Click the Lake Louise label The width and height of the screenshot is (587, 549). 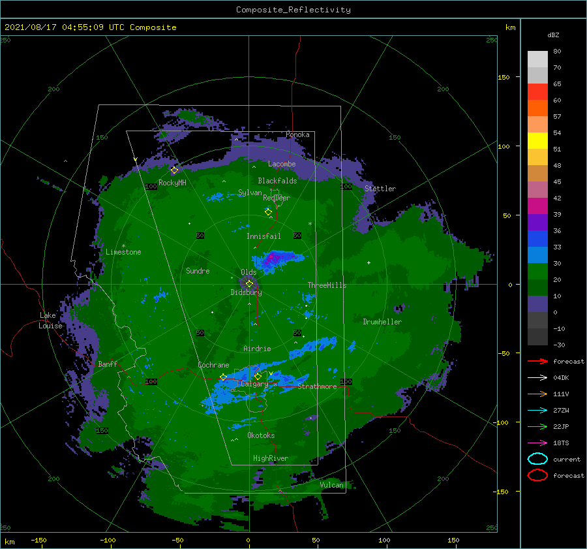point(50,321)
